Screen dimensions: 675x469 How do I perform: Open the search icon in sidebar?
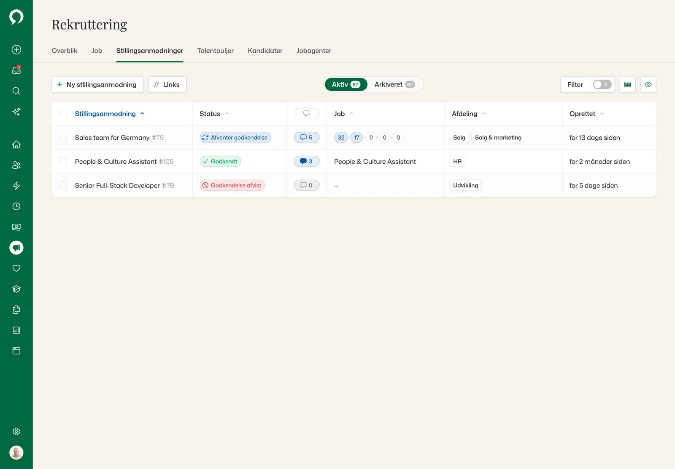point(16,91)
